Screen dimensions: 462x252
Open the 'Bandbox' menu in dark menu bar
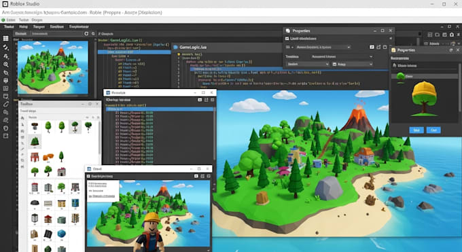pyautogui.click(x=56, y=26)
